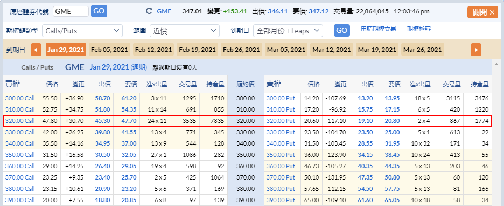The height and width of the screenshot is (206, 504).
Task: Click the next expiry dates arrow
Action: 475,50
